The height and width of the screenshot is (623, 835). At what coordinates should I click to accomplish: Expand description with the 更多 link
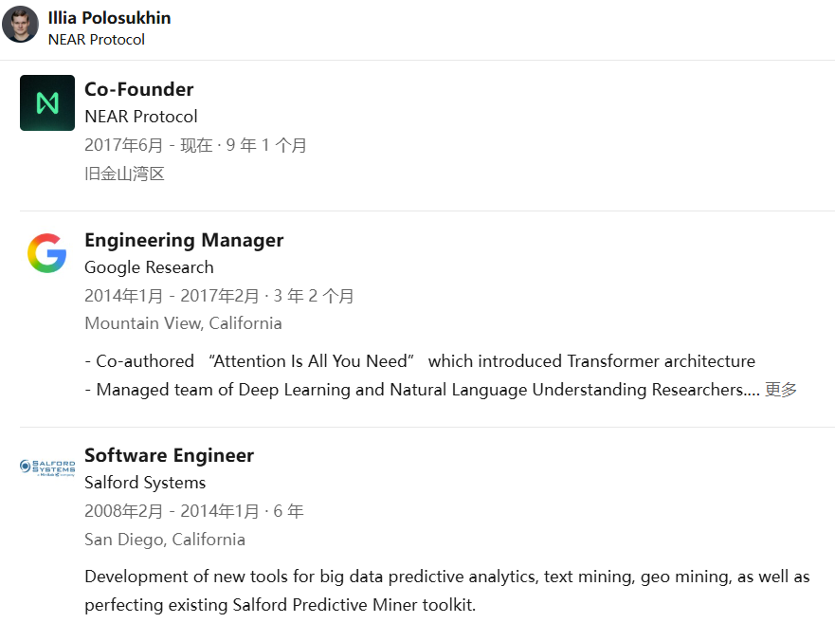tap(781, 390)
